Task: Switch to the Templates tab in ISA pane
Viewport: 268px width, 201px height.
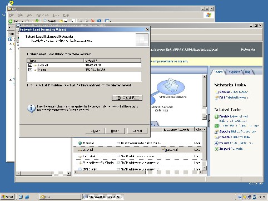Action: coord(234,72)
